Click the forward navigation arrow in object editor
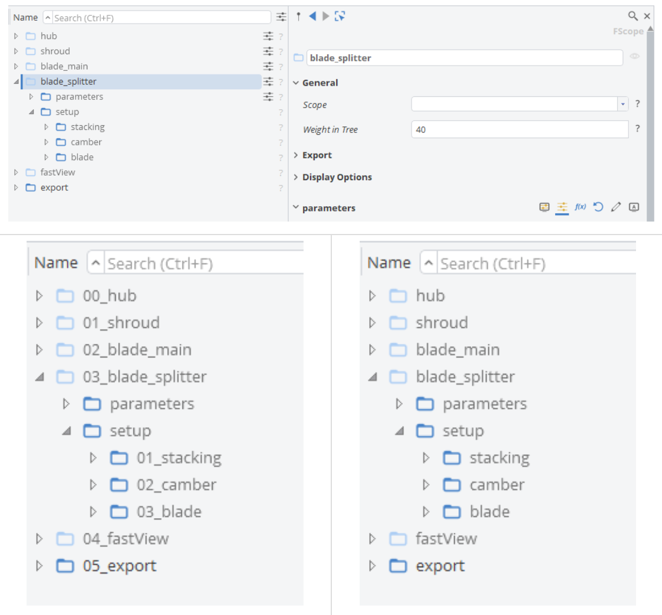Viewport: 662px width, 615px height. click(x=325, y=17)
